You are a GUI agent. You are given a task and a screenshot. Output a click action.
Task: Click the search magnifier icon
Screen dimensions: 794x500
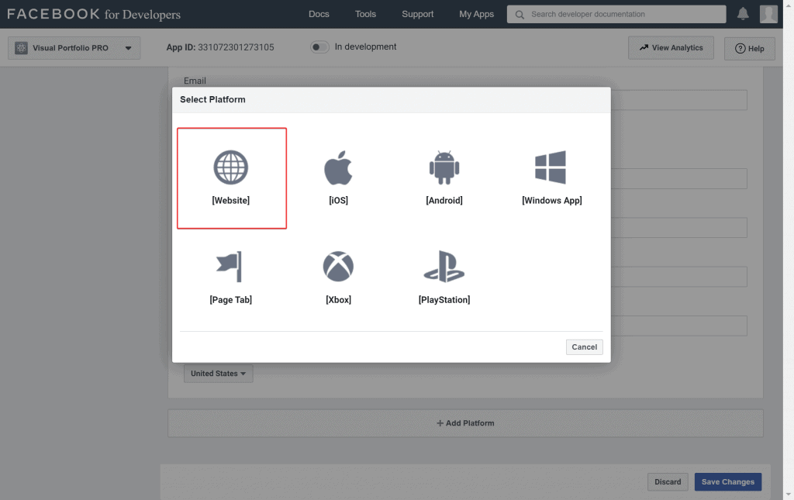click(x=520, y=15)
